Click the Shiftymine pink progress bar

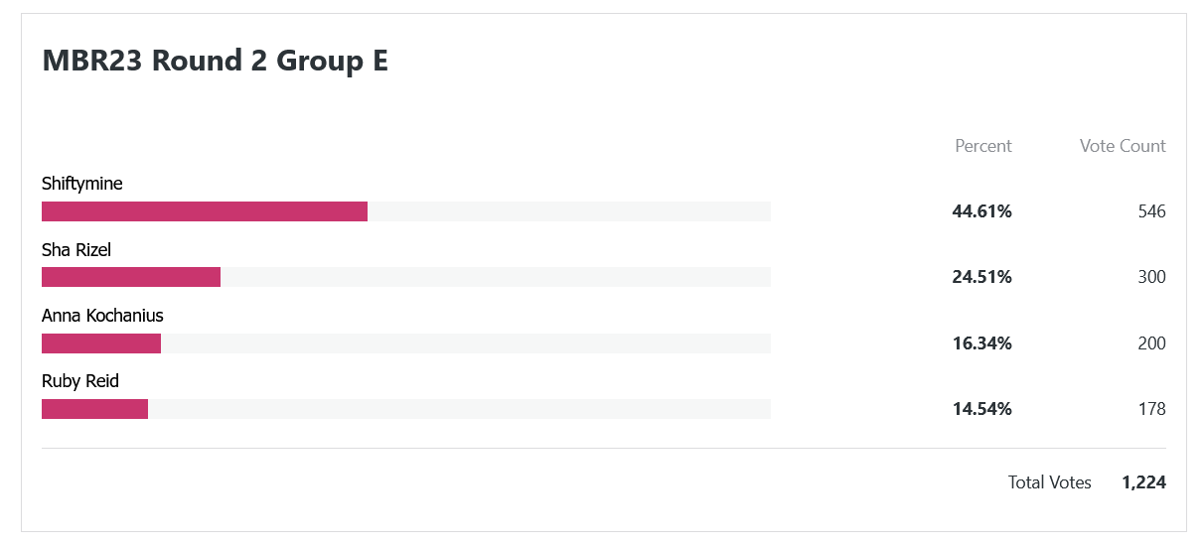205,211
